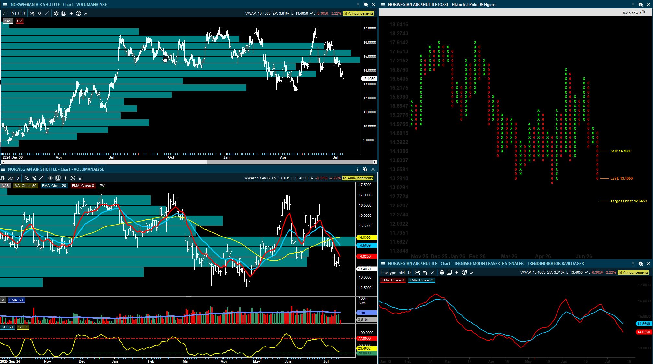This screenshot has width=653, height=364.
Task: Collapse 6M Volumanalyse toolbar with double chevron
Action: coord(80,178)
